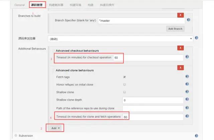Open help icon next to Fetch tags
This screenshot has width=214, height=140.
pyautogui.click(x=187, y=77)
